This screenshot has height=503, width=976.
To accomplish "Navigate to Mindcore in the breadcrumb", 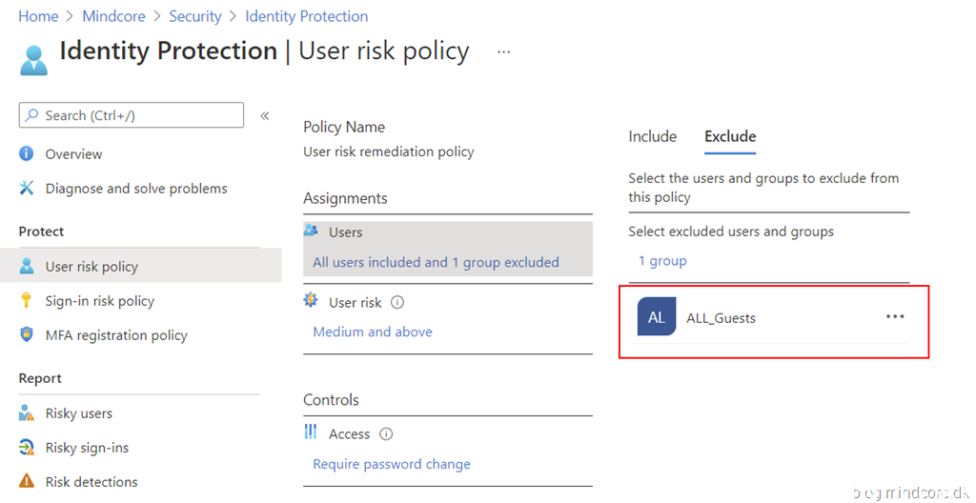I will (113, 16).
